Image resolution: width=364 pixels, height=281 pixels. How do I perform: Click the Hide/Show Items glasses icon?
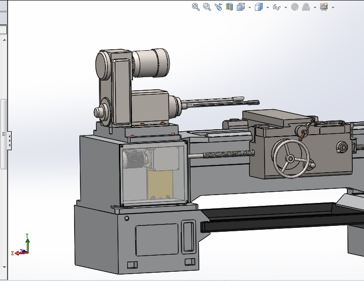277,7
